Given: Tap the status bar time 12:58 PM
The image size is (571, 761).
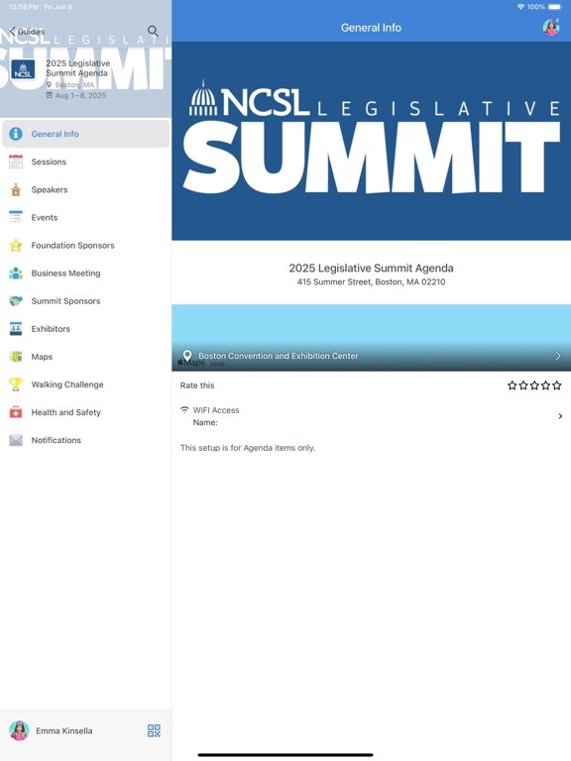Looking at the screenshot, I should coord(24,7).
